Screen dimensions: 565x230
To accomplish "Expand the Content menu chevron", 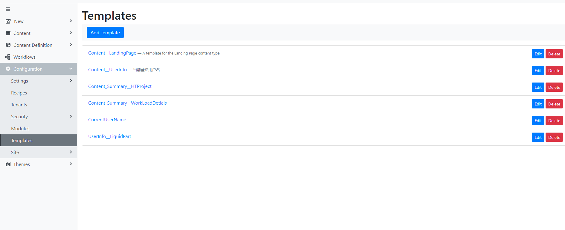I will click(71, 33).
